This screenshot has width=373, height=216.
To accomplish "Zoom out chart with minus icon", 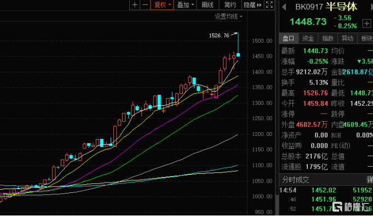I will point(145,5).
